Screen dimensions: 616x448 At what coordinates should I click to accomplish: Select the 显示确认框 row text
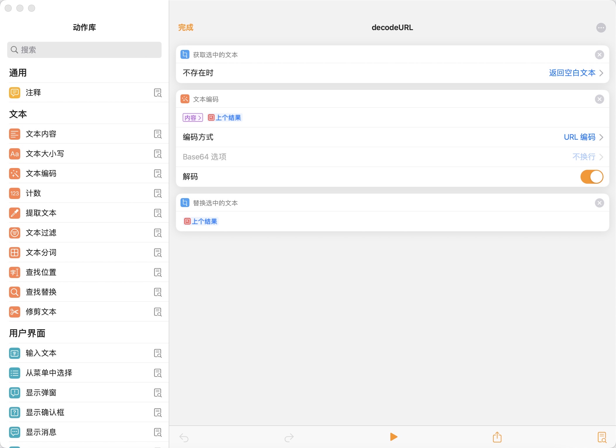[45, 412]
